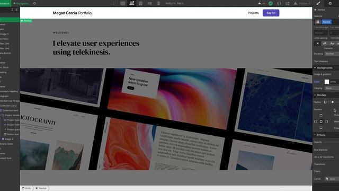Select Collection Item in Navigator
Image resolution: width=339 pixels, height=191 pixels.
click(10, 110)
